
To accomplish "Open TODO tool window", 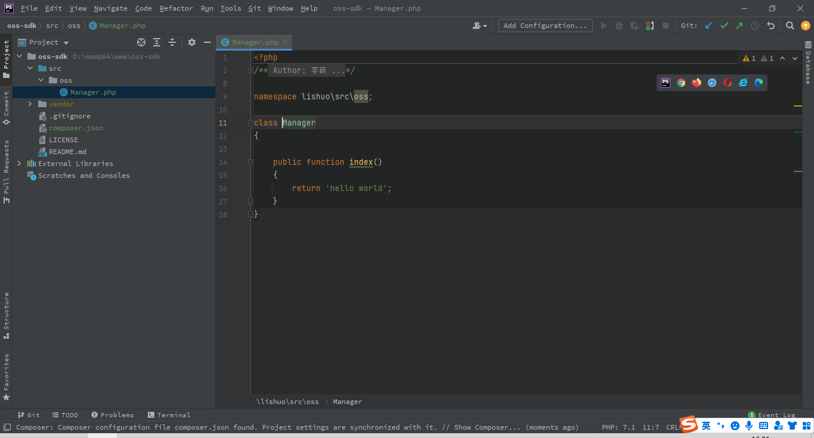I will (x=65, y=415).
